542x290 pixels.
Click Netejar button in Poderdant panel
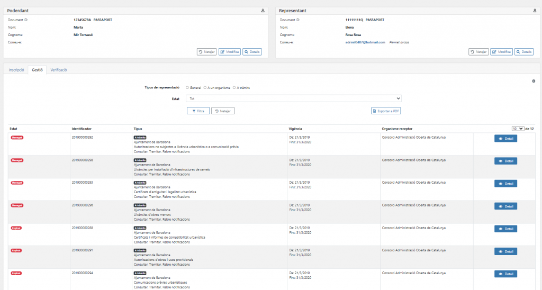point(206,52)
